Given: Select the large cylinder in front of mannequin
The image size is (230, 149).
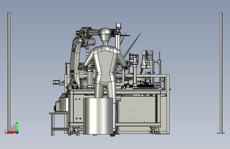Looking at the screenshot, I should click(x=98, y=116).
